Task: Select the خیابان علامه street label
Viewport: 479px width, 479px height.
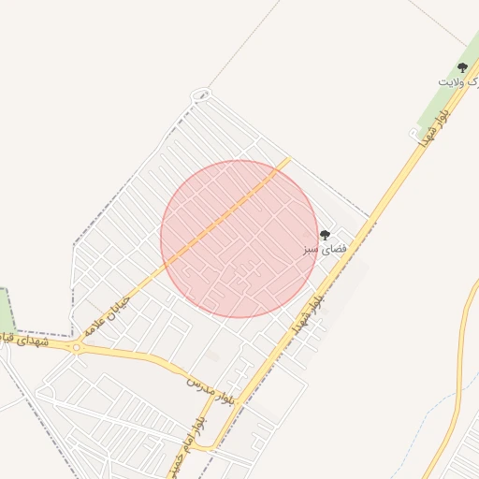Action: [x=107, y=315]
